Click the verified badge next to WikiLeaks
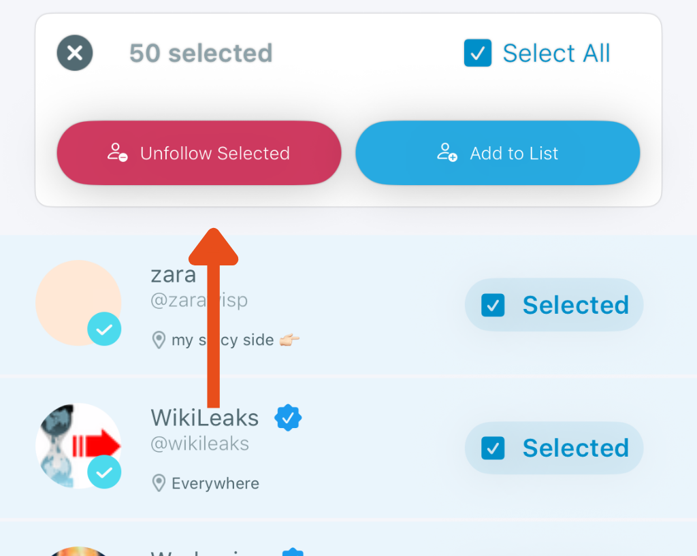 [x=288, y=417]
